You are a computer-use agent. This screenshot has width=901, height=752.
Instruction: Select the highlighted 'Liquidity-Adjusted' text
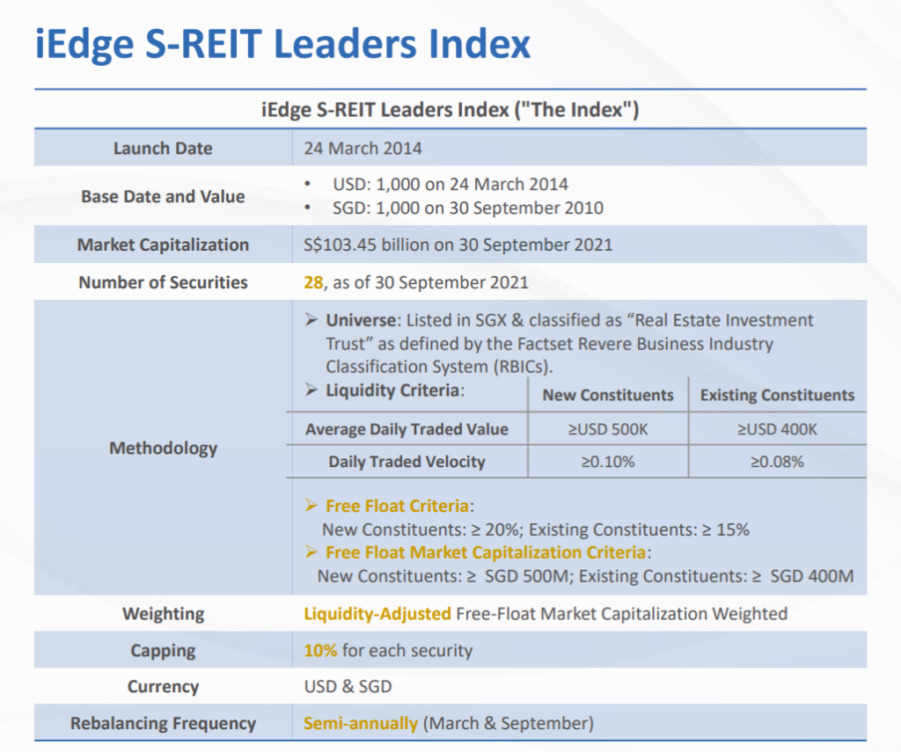click(377, 614)
